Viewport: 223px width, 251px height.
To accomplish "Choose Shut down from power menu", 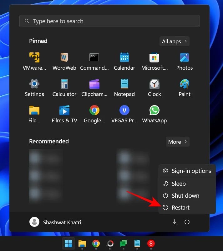I will tap(187, 195).
